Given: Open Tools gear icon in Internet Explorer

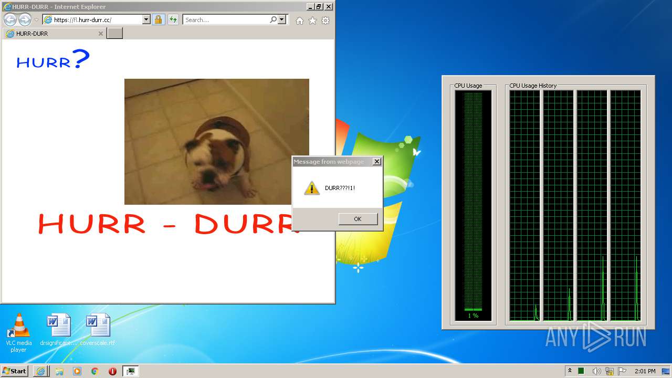Looking at the screenshot, I should (x=325, y=20).
